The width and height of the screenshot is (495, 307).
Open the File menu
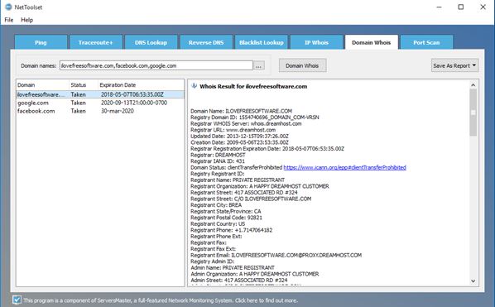9,20
